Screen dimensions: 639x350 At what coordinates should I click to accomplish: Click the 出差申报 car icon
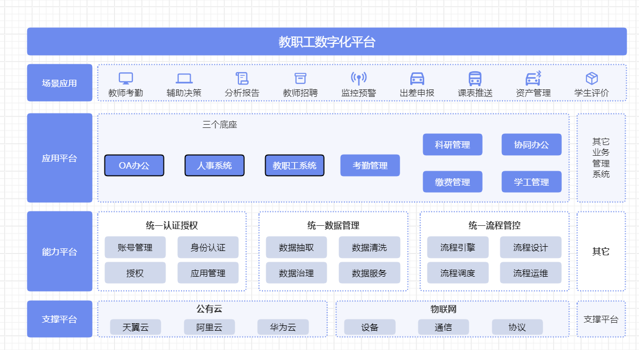[416, 78]
